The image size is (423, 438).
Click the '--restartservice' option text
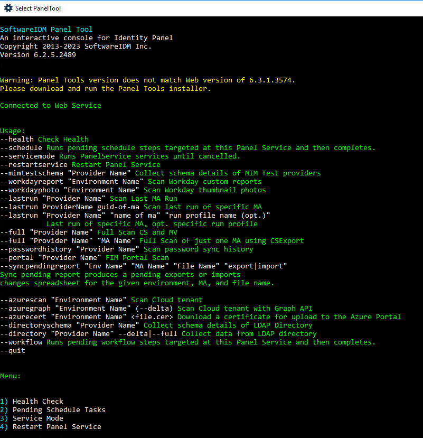pyautogui.click(x=34, y=164)
